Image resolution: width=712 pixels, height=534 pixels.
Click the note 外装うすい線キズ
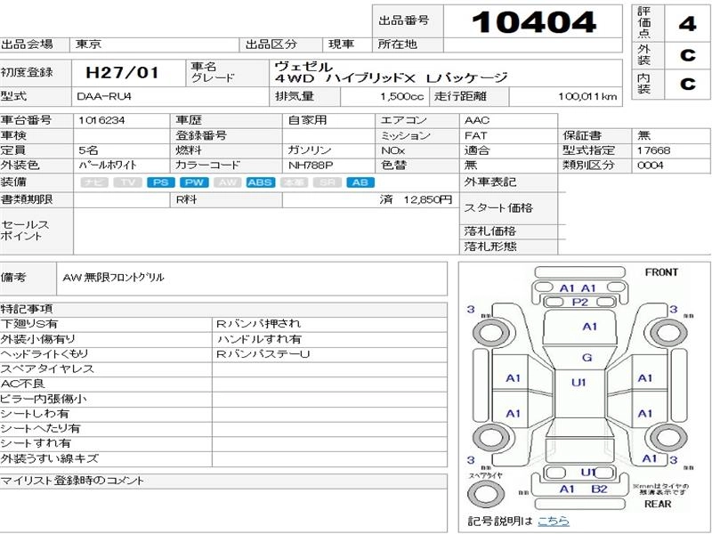tap(50, 458)
